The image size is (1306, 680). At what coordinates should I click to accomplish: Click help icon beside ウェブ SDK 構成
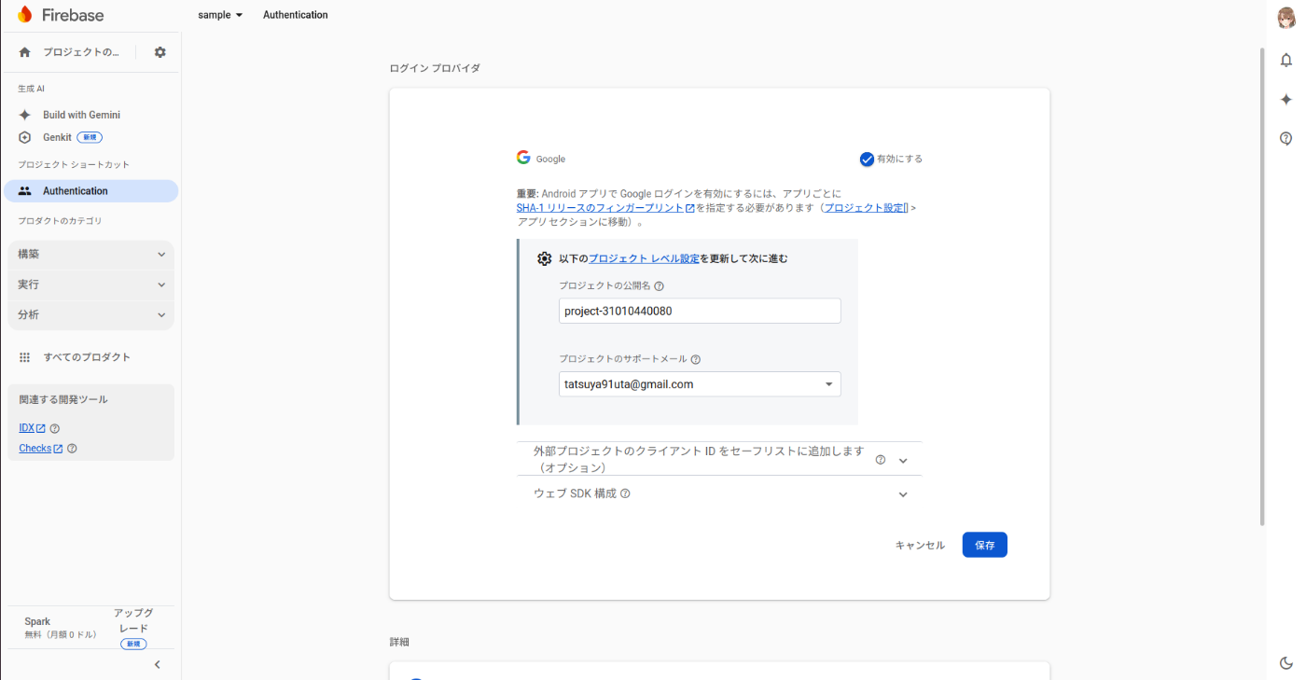click(625, 493)
